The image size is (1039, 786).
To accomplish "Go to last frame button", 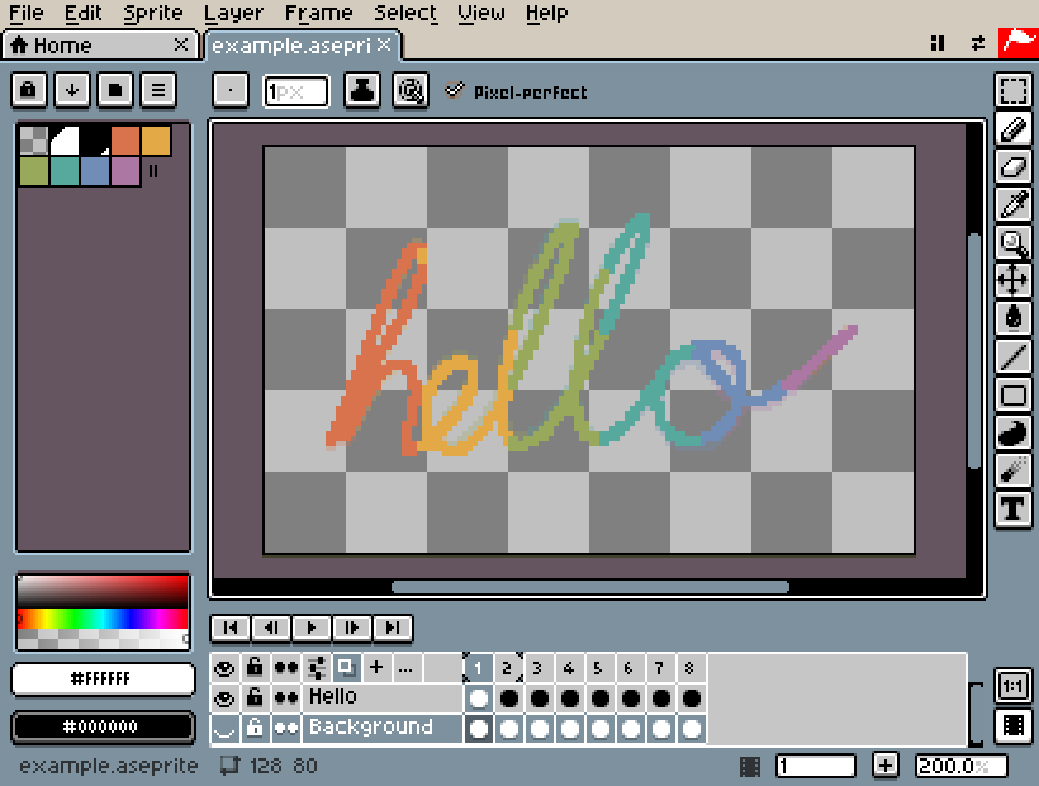I will [x=393, y=628].
